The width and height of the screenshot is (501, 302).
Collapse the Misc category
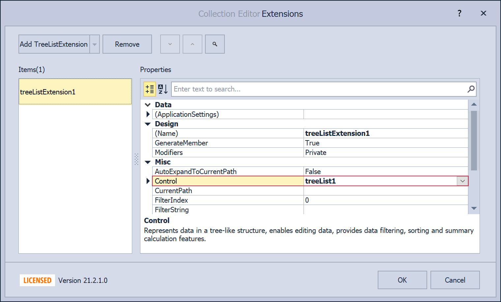pos(148,162)
